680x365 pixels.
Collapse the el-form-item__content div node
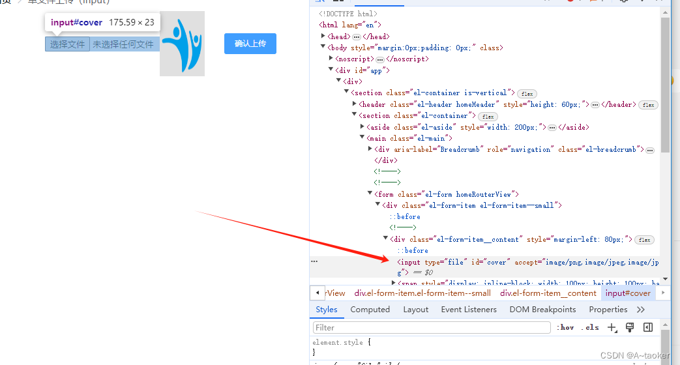(385, 238)
